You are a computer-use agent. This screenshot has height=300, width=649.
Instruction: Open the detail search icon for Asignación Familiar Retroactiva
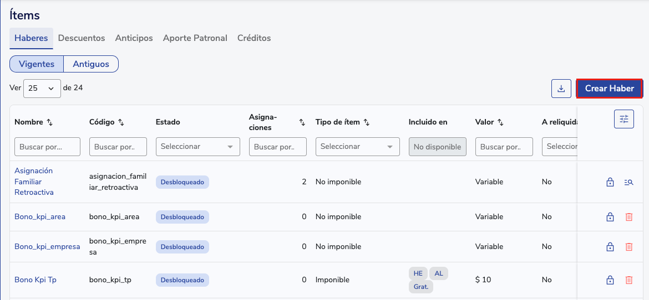coord(628,182)
